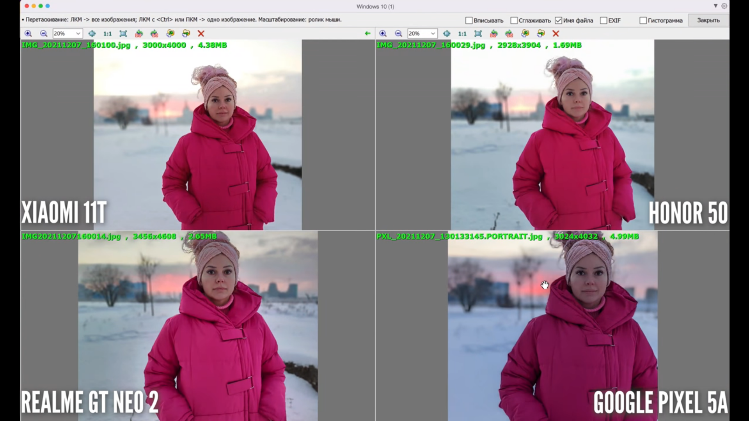Open left panel zoom percentage dropdown
The height and width of the screenshot is (421, 749).
pyautogui.click(x=78, y=34)
